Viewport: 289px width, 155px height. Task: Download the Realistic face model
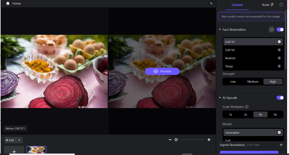pyautogui.click(x=279, y=58)
